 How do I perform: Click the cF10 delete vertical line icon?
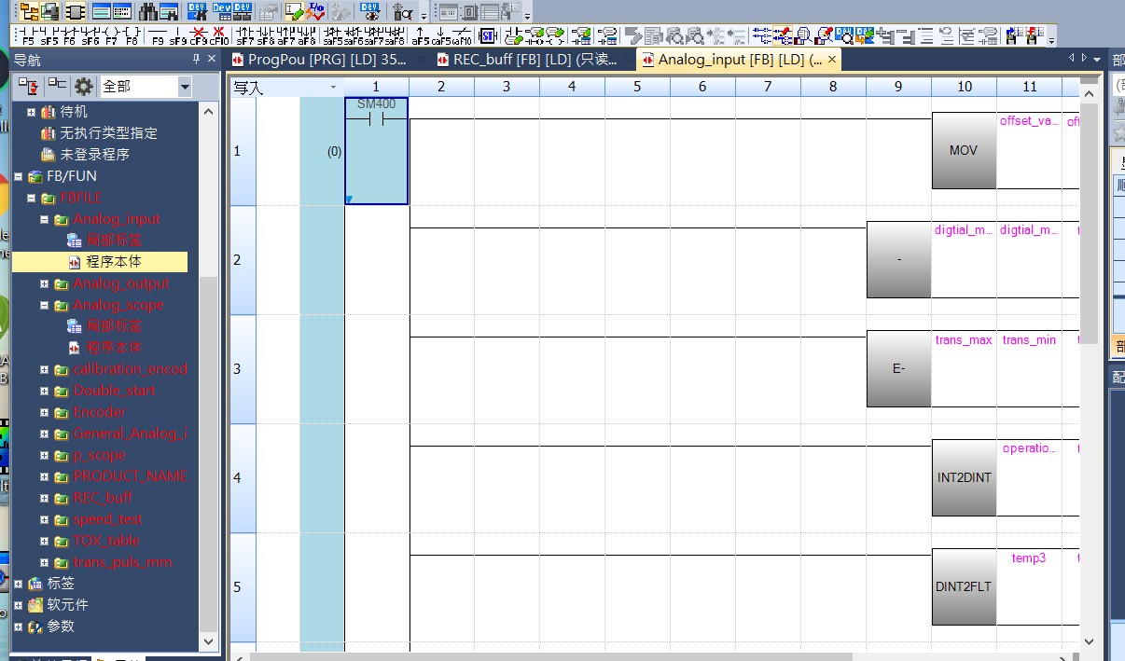pos(219,36)
